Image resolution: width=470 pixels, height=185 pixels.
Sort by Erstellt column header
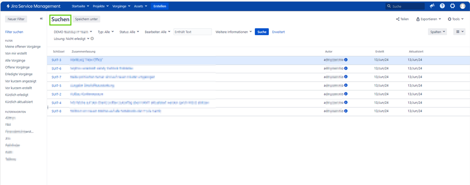tap(380, 51)
